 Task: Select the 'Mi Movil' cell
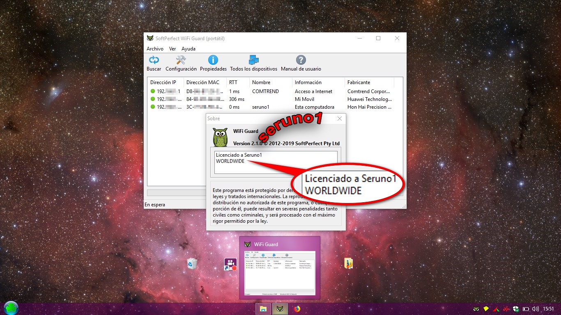click(304, 99)
